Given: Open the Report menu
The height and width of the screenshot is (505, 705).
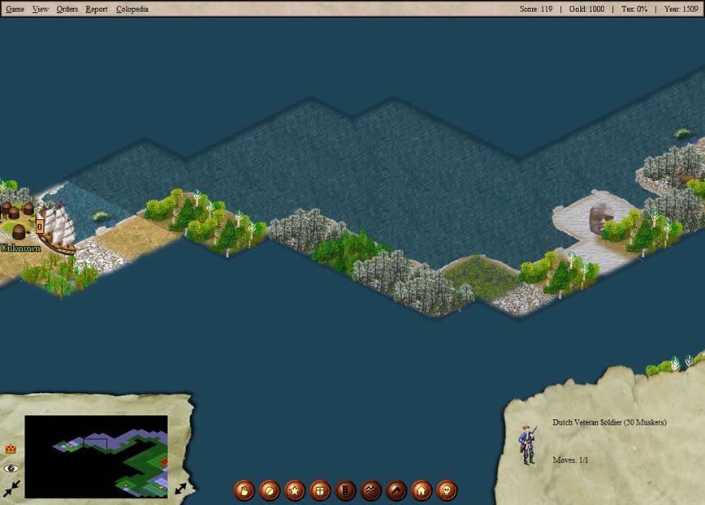Looking at the screenshot, I should coord(96,9).
